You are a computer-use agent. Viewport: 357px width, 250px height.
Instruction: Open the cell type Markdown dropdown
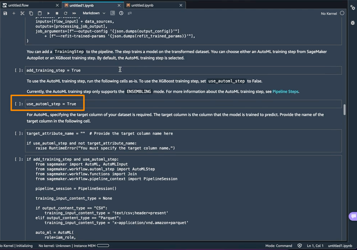coord(94,13)
